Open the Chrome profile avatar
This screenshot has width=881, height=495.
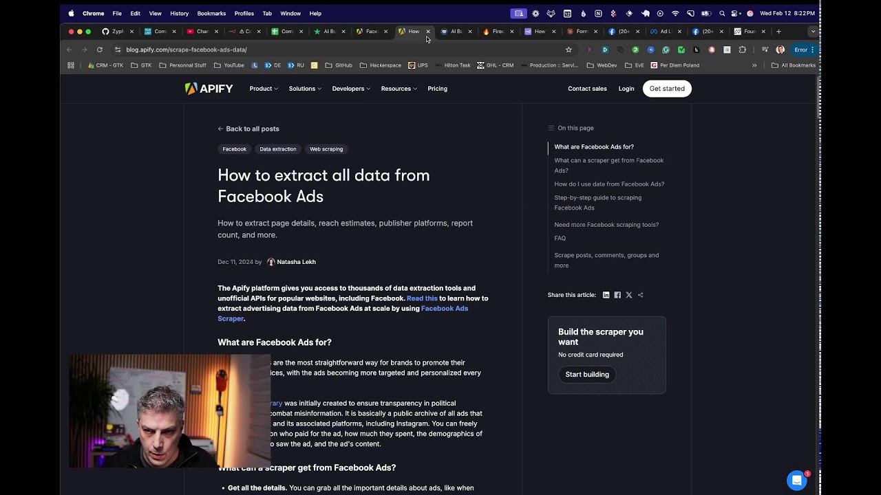pos(780,49)
